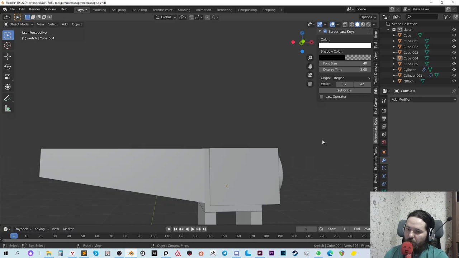Open the Object properties tab icon
459x258 pixels.
coord(384,152)
